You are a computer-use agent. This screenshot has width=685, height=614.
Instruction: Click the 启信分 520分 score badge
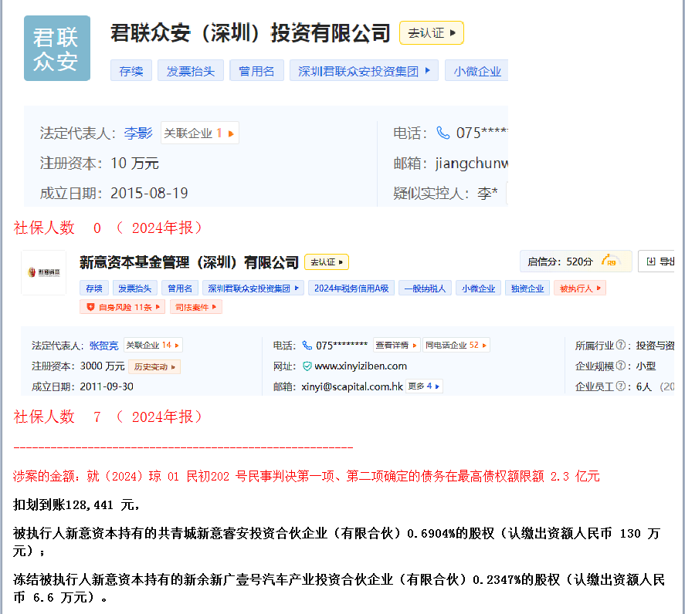(x=575, y=261)
